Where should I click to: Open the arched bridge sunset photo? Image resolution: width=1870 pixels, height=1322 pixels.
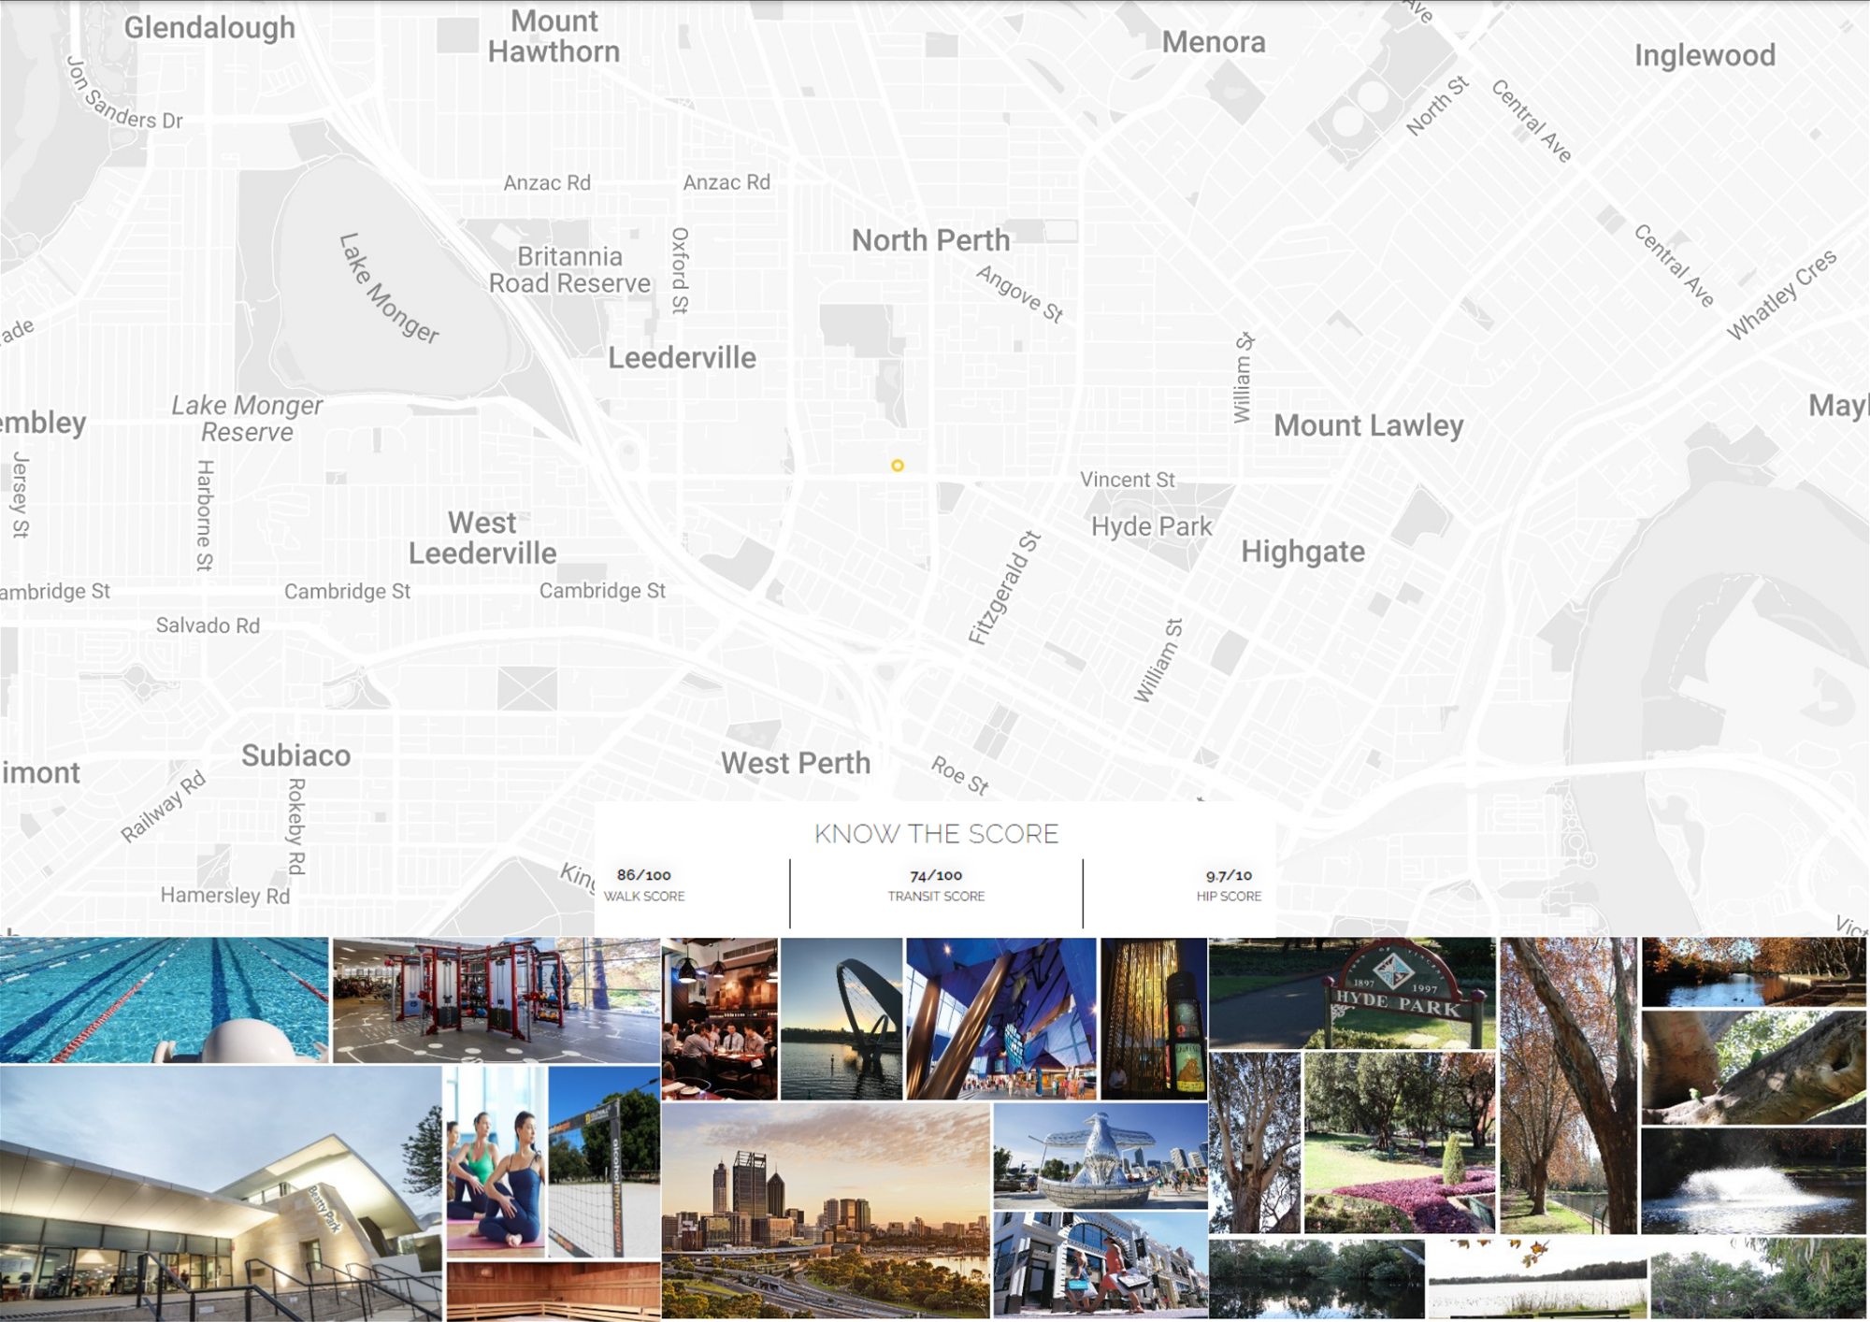(841, 1018)
